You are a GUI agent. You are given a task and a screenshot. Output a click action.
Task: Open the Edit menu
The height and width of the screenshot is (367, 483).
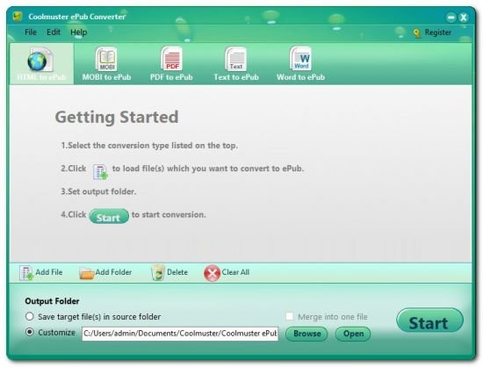click(x=54, y=32)
